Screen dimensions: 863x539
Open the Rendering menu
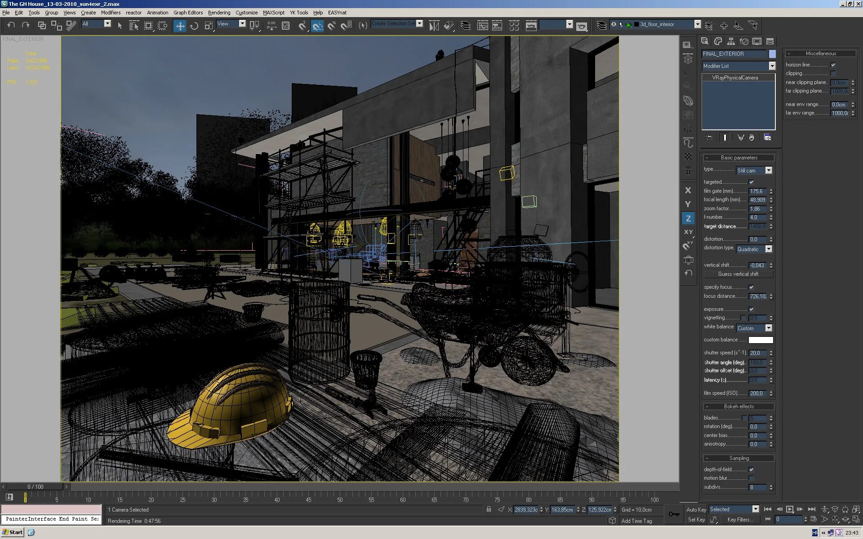click(219, 13)
